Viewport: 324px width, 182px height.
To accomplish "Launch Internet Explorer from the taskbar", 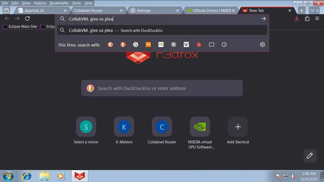I will point(27,176).
